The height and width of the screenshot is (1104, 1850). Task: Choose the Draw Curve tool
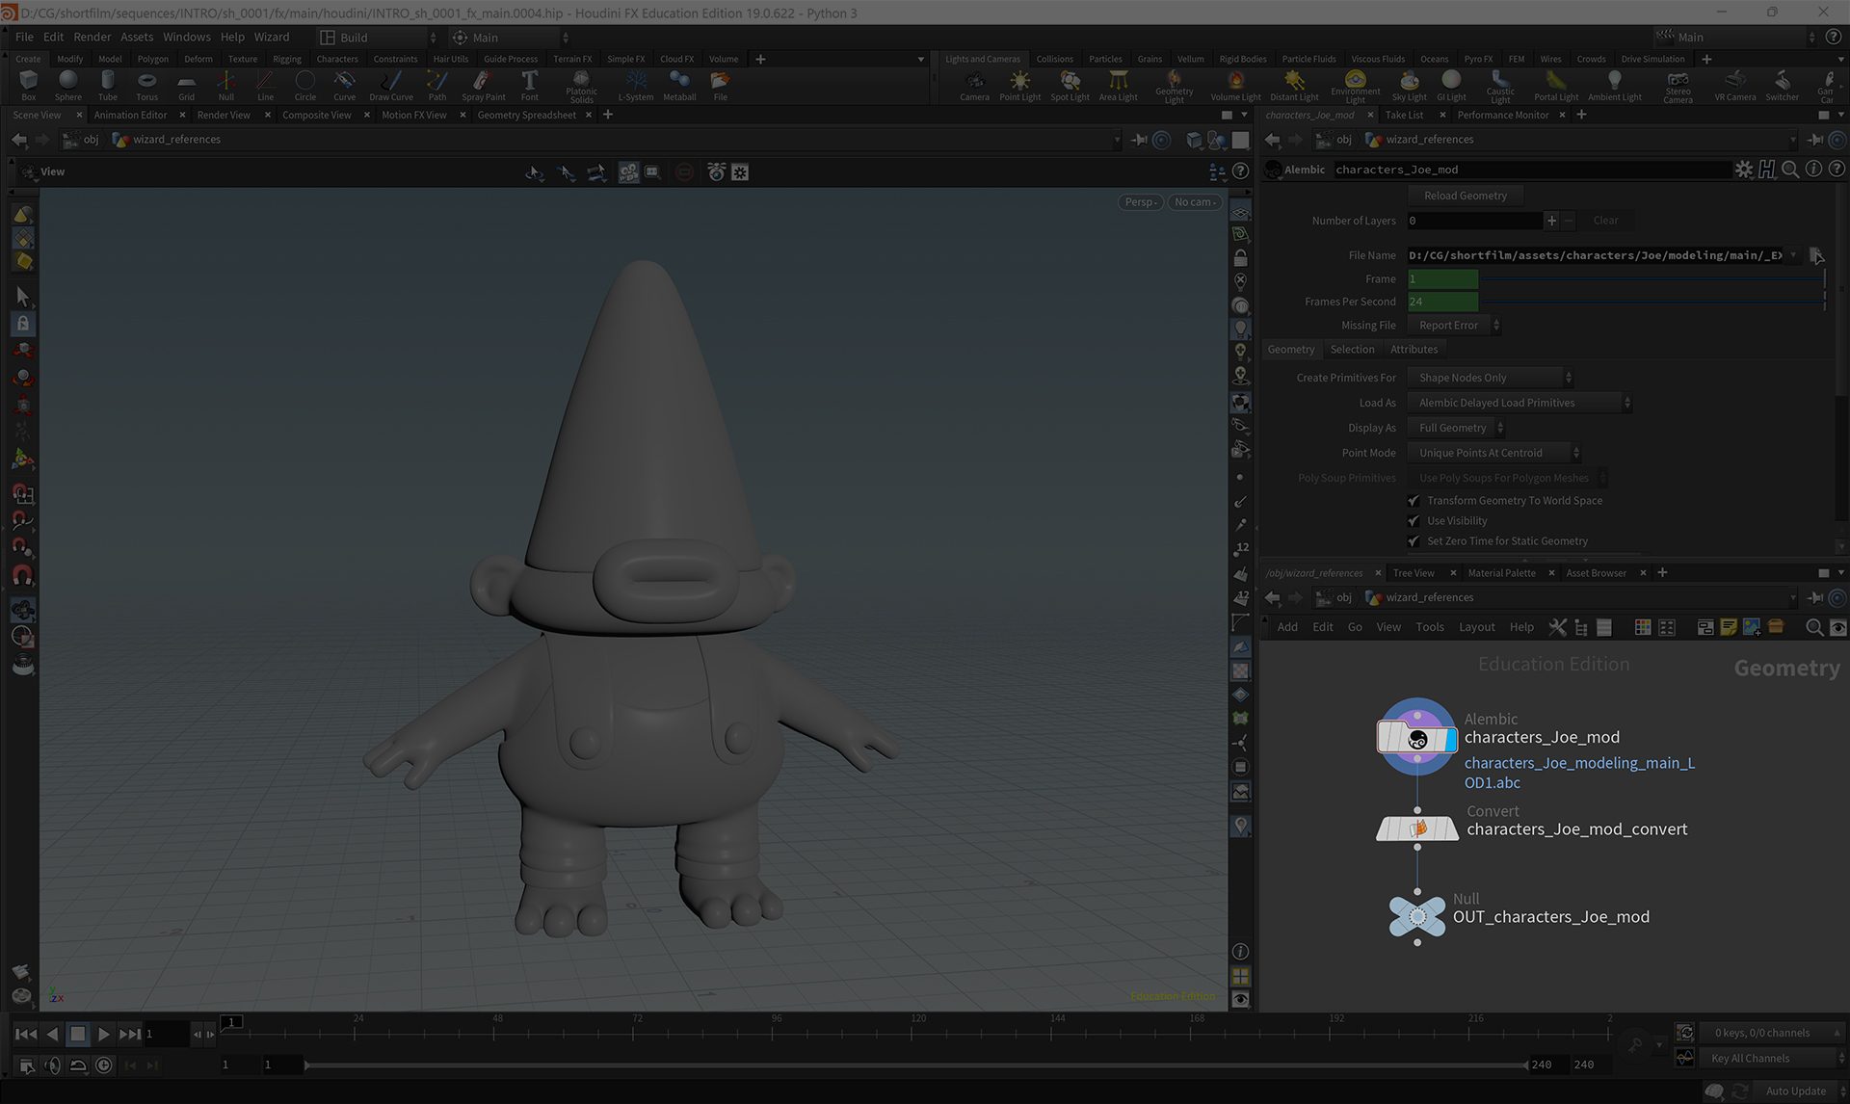pos(391,85)
